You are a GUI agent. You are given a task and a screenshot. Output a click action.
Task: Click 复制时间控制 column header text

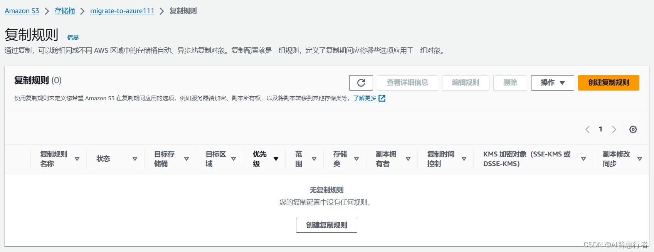441,159
